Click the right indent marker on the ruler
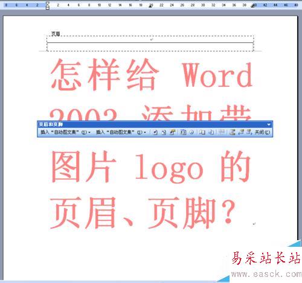The image size is (302, 283). (x=252, y=6)
